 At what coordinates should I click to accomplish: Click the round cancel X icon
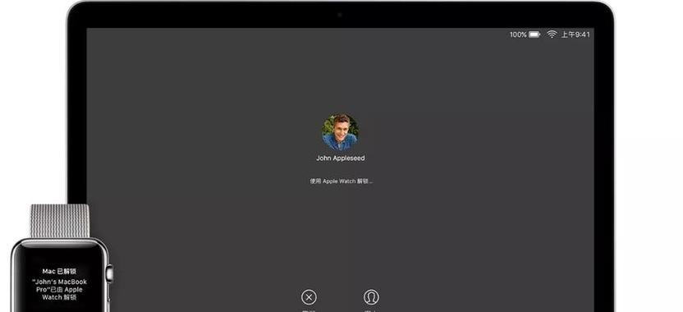[x=309, y=297]
